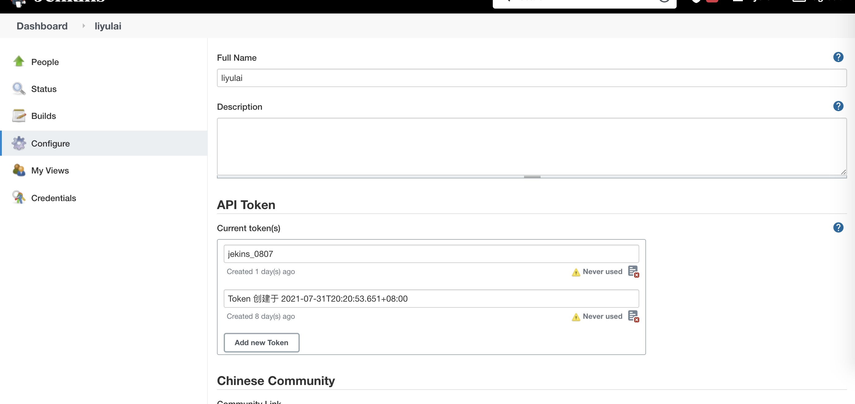Revoke the jekins_0807 token

coord(633,272)
